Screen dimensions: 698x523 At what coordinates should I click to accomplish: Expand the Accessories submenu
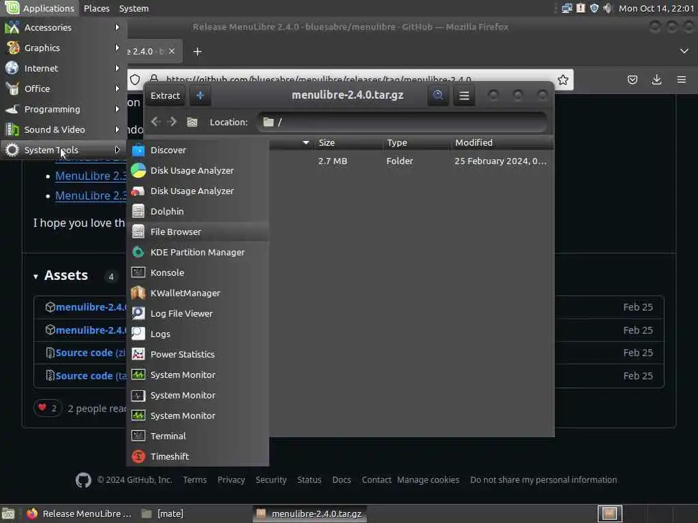[63, 27]
